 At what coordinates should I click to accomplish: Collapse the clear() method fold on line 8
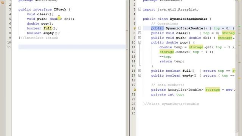(x=140, y=33)
